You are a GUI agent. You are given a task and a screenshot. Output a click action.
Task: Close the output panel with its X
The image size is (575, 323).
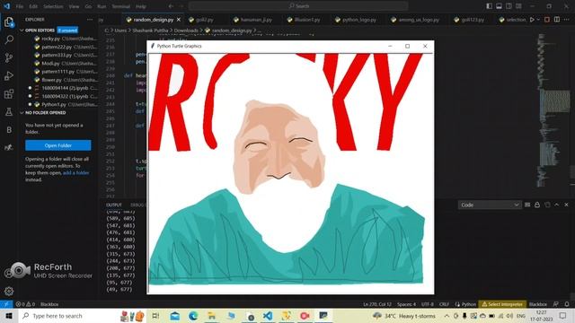567,205
